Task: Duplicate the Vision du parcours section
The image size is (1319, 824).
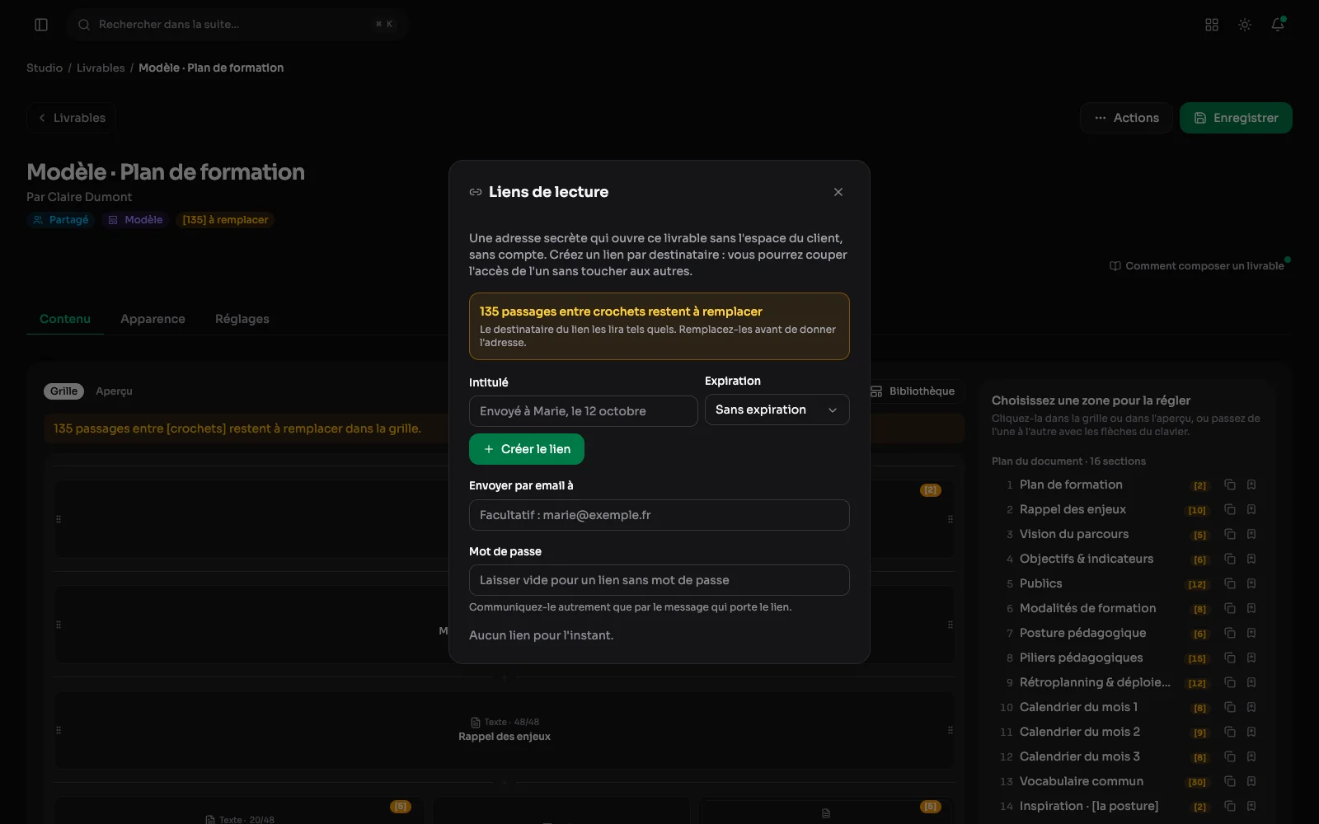Action: click(x=1230, y=534)
